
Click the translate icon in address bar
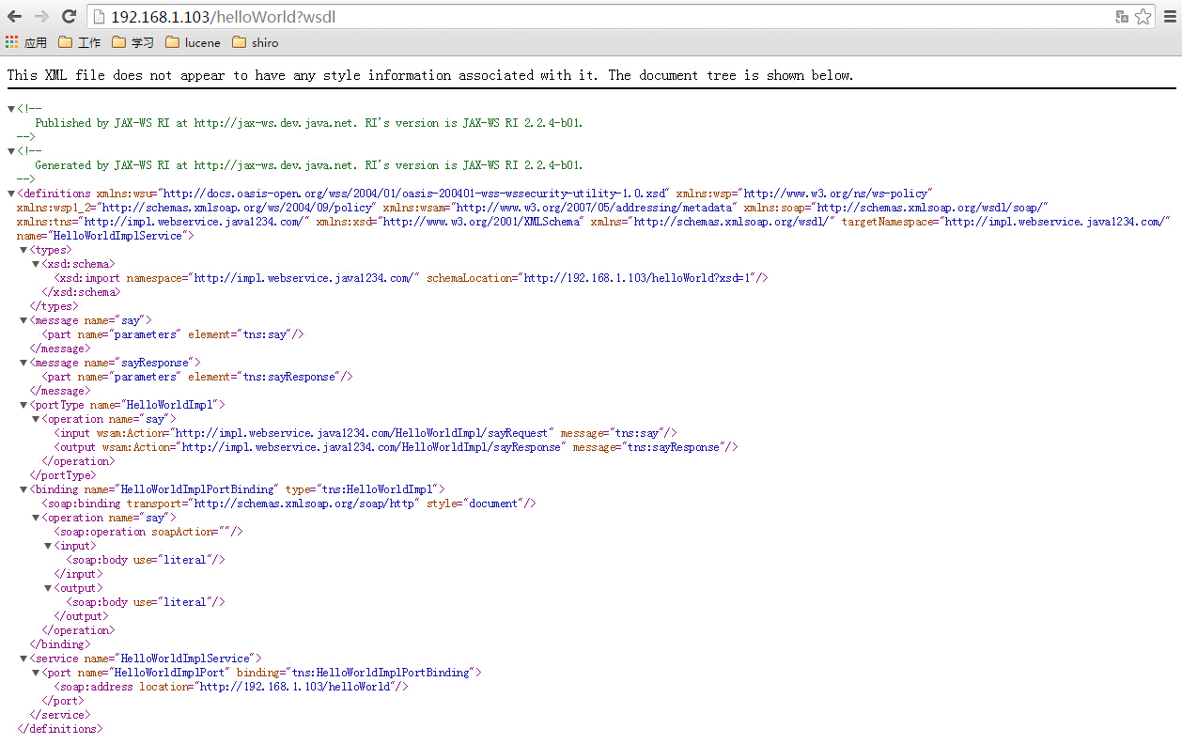click(1122, 17)
